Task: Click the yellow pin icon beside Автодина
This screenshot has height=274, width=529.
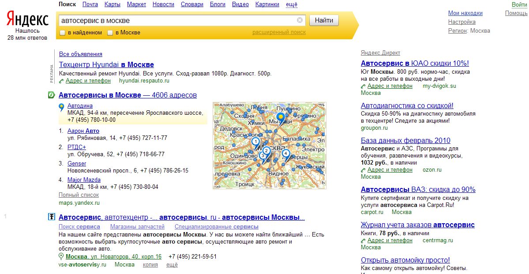Action: 61,108
